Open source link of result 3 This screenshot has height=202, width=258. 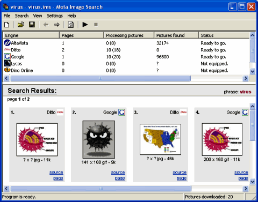tap(180, 173)
